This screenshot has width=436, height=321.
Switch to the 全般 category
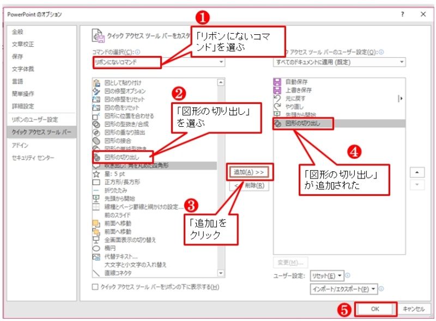tap(19, 31)
